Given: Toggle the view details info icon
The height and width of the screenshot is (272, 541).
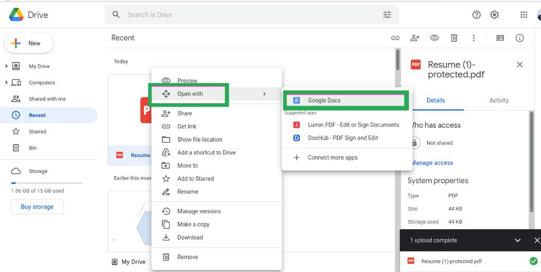Looking at the screenshot, I should point(519,38).
